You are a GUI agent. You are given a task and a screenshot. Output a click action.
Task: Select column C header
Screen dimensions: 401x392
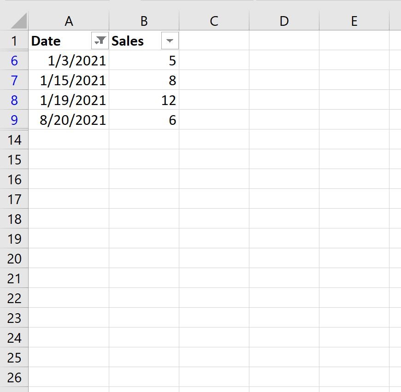[x=214, y=21]
